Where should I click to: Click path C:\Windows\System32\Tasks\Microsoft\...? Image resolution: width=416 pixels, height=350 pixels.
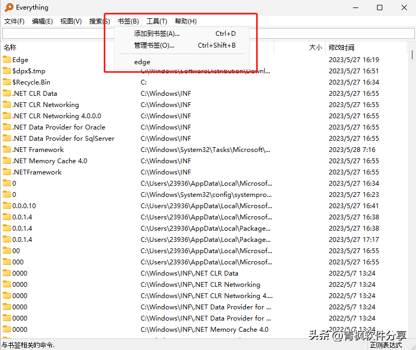[x=205, y=150]
